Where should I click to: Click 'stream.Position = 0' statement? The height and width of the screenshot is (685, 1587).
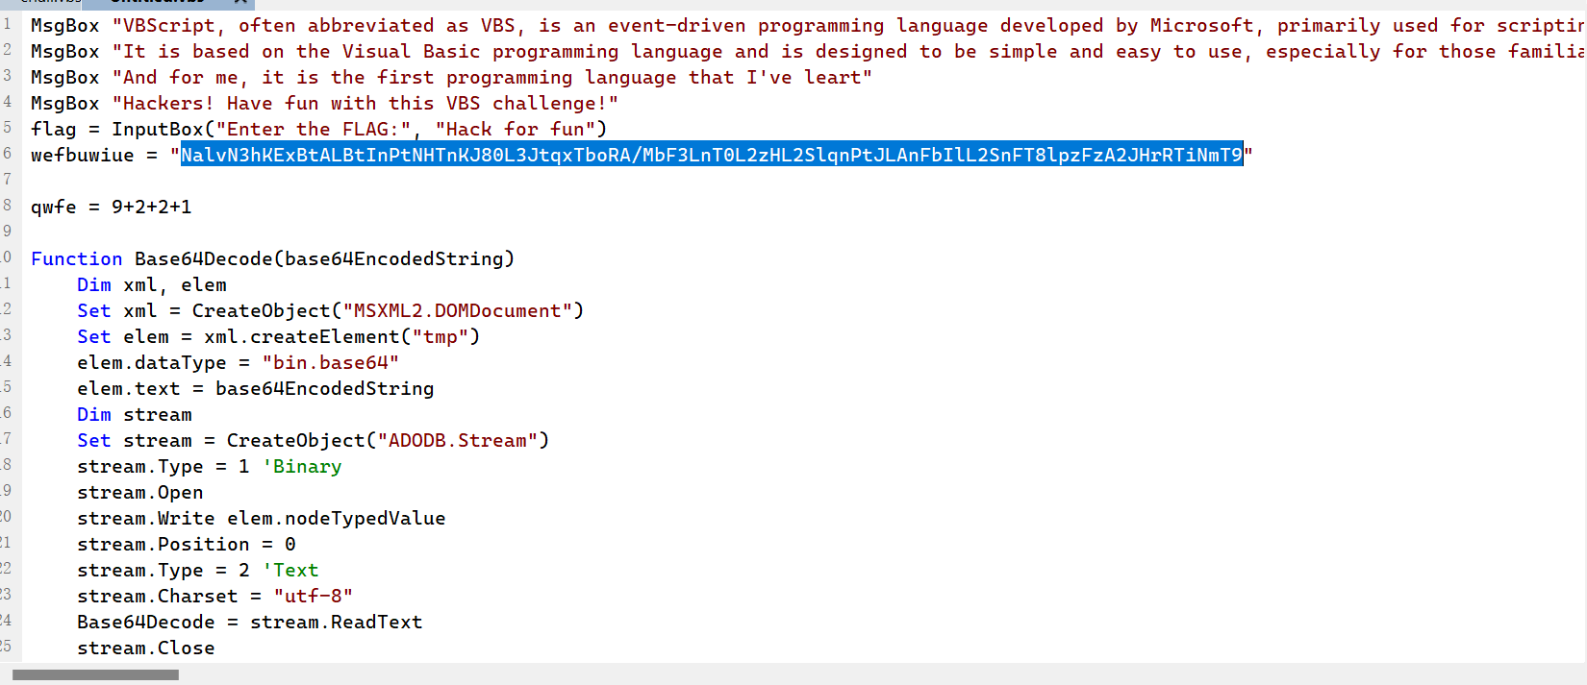(x=187, y=544)
